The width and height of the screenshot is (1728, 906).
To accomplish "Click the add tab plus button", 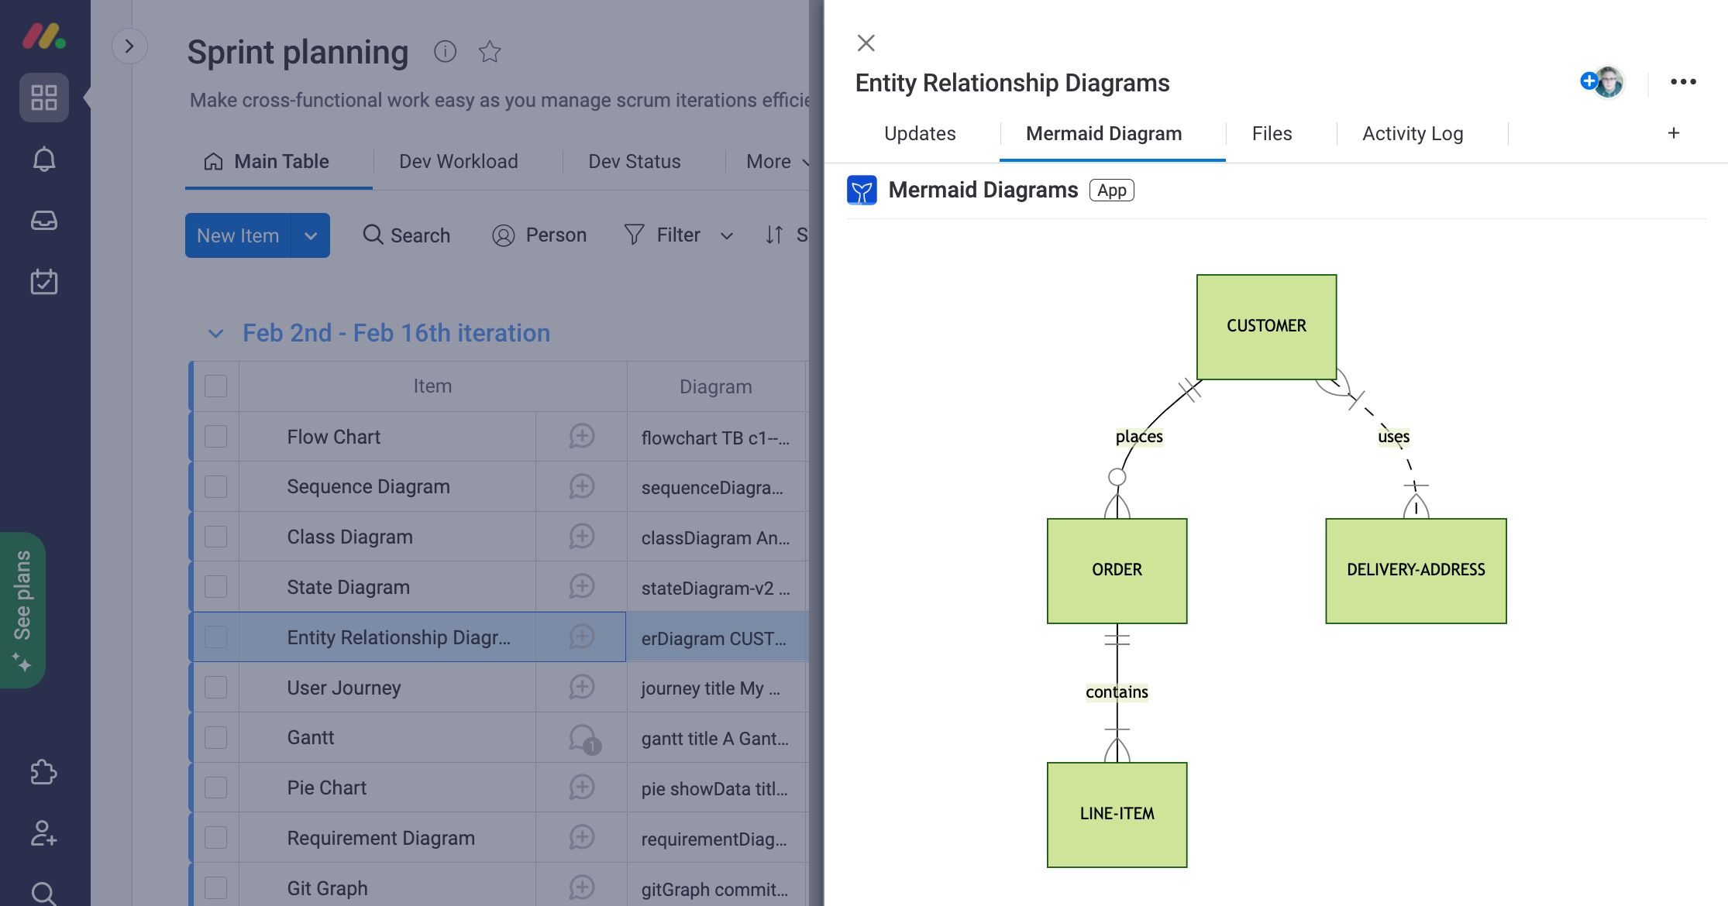I will [x=1673, y=132].
